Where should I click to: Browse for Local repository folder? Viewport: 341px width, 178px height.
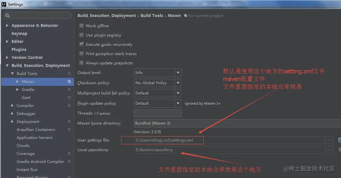pos(330,150)
